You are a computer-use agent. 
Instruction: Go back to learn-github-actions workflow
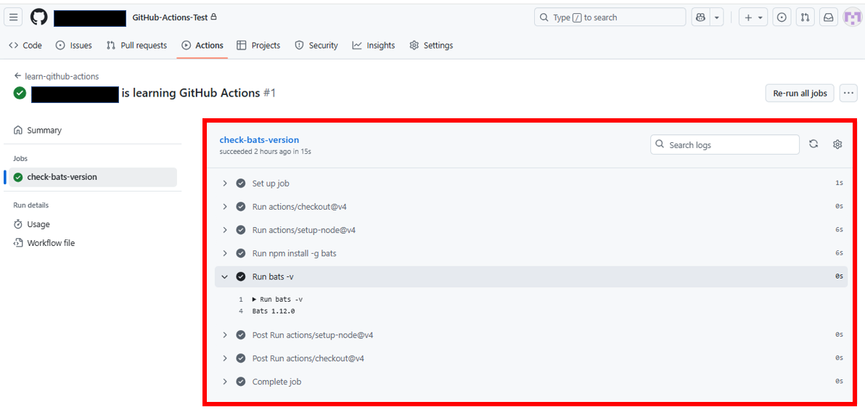tap(57, 76)
